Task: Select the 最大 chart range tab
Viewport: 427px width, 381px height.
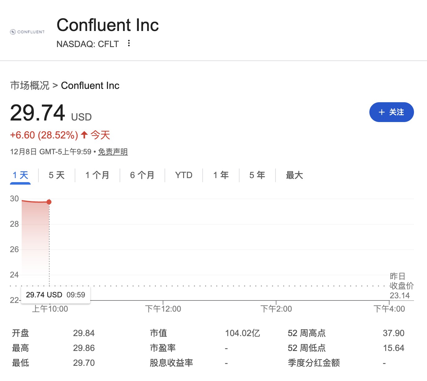Action: coord(294,175)
